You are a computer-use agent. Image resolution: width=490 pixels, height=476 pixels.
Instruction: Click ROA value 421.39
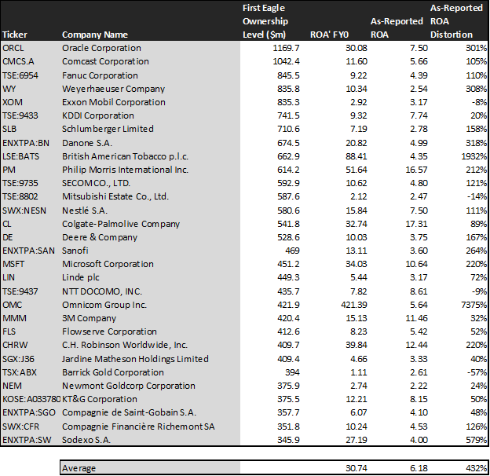(354, 305)
